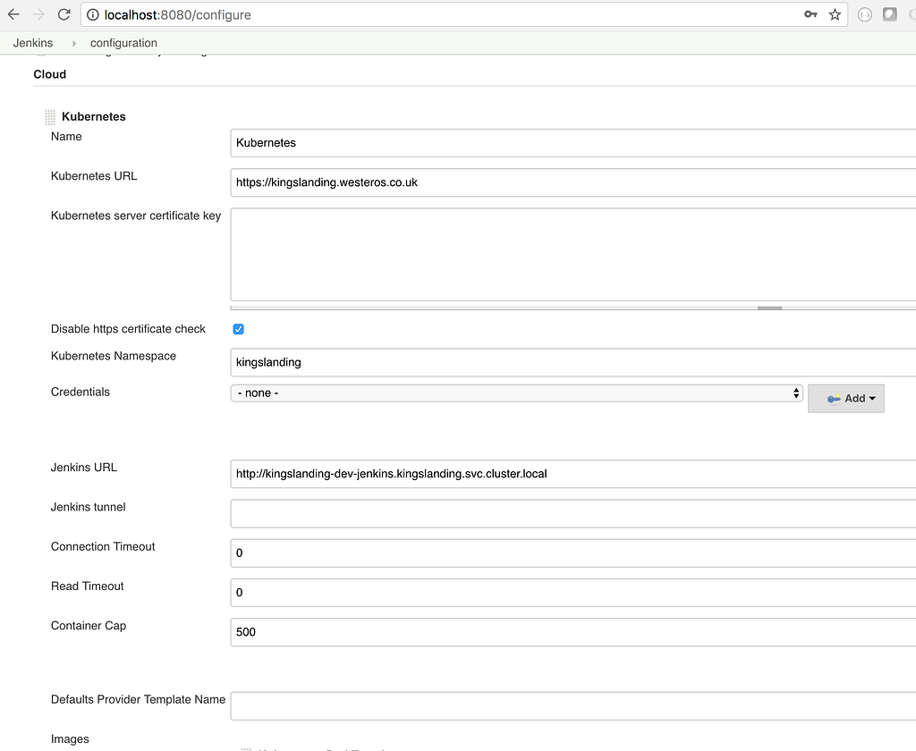The height and width of the screenshot is (751, 916).
Task: Click the Kubernetes URL input field
Action: pos(573,182)
